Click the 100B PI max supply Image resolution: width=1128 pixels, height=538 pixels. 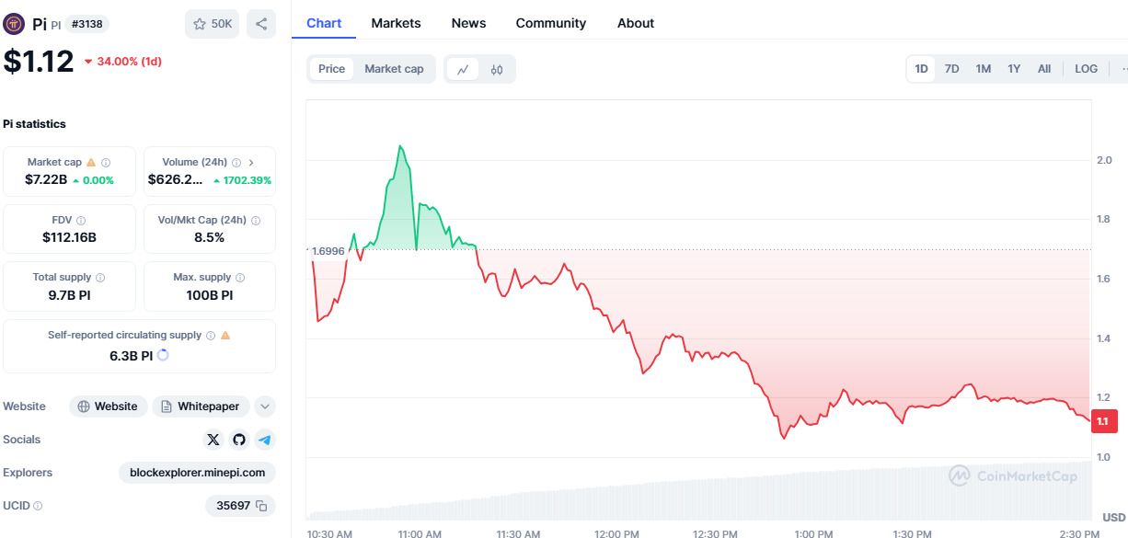coord(210,295)
